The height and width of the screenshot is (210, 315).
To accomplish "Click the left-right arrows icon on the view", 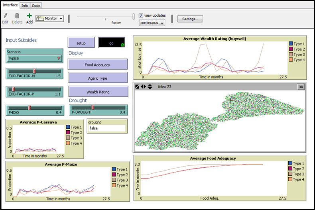I will point(144,86).
